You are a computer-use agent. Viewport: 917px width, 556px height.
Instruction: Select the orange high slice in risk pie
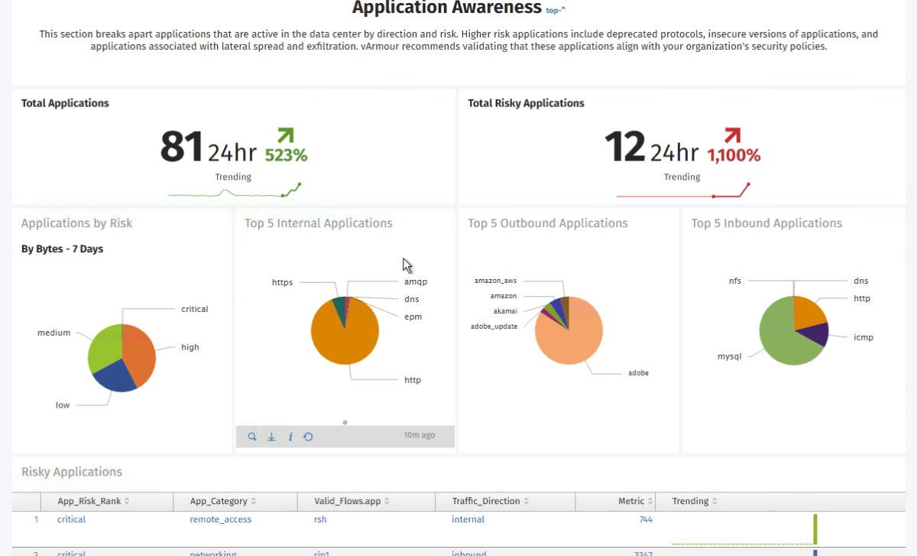coord(139,353)
